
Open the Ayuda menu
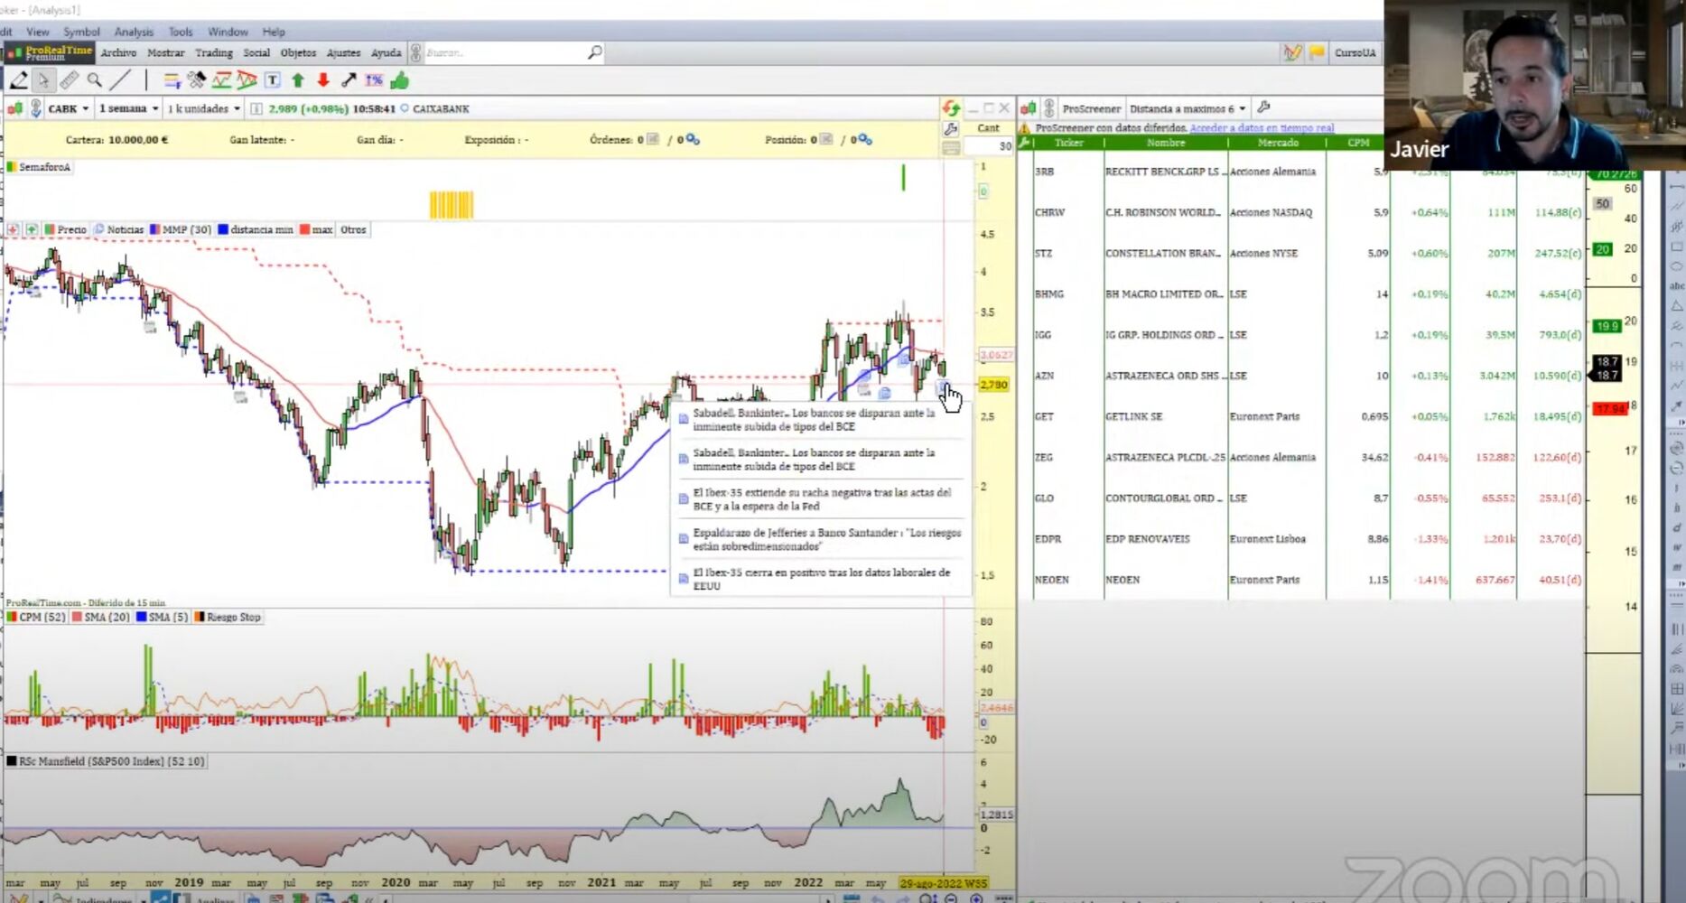386,52
